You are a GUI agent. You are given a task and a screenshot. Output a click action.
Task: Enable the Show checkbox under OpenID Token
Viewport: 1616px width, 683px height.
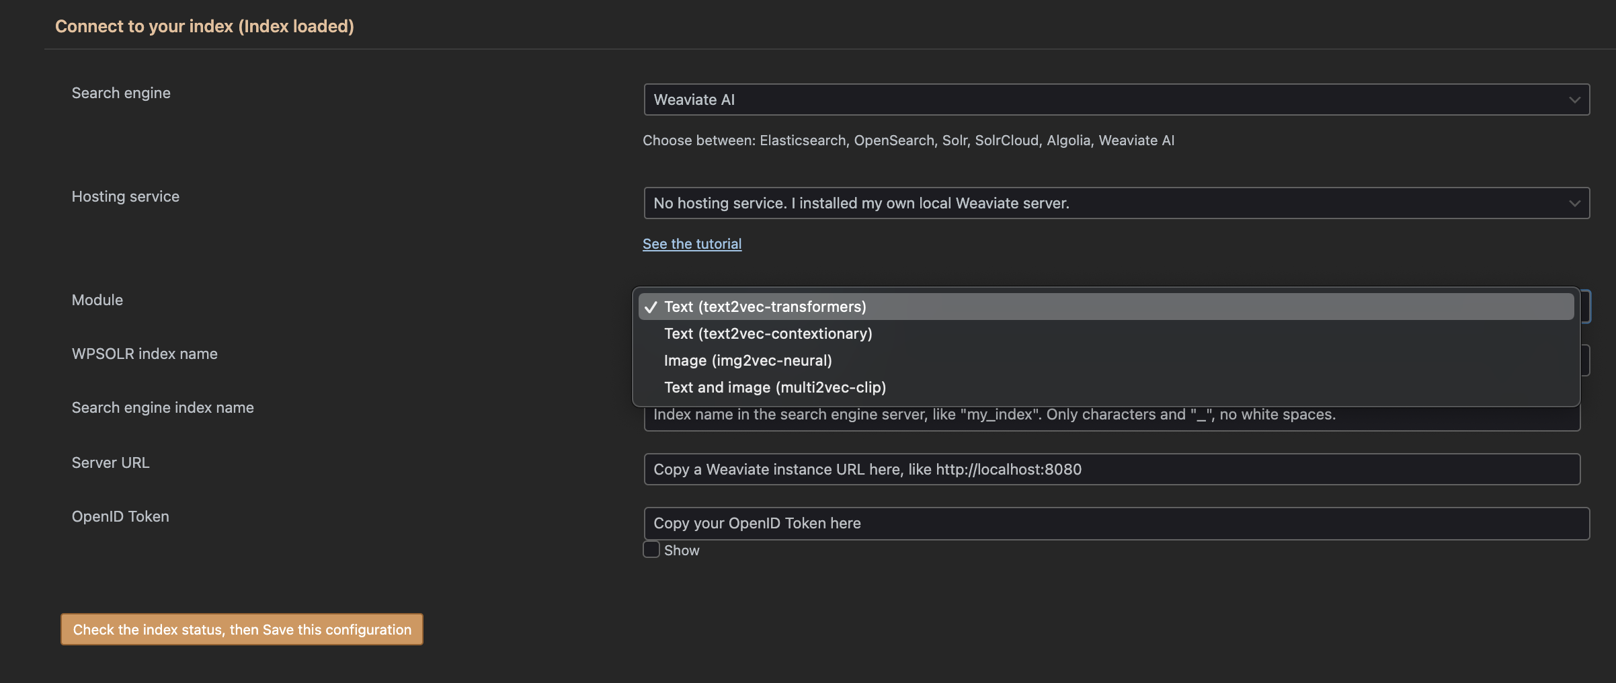[x=650, y=549]
